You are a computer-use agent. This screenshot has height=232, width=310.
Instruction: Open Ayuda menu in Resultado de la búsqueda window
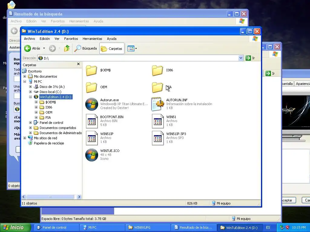coord(98,21)
